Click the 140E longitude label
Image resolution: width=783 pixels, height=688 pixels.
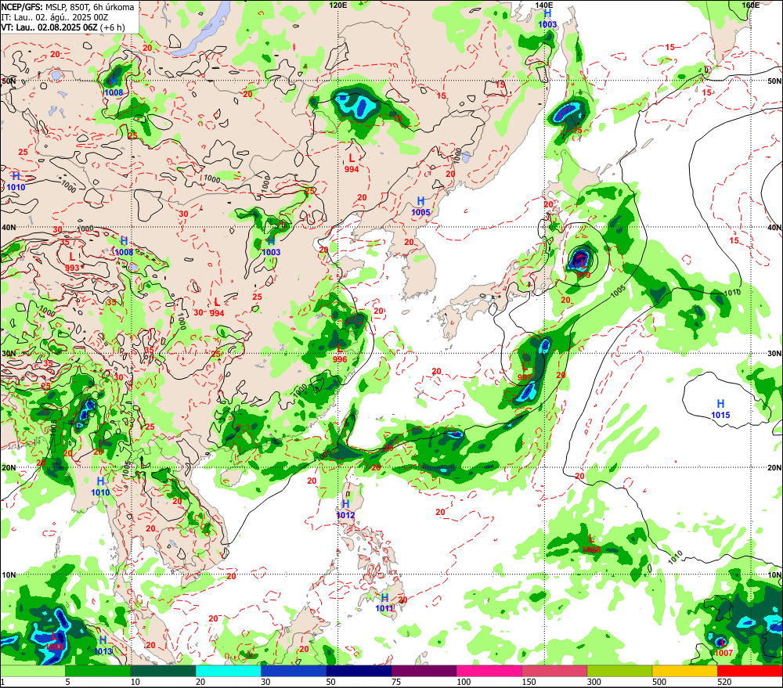click(544, 5)
